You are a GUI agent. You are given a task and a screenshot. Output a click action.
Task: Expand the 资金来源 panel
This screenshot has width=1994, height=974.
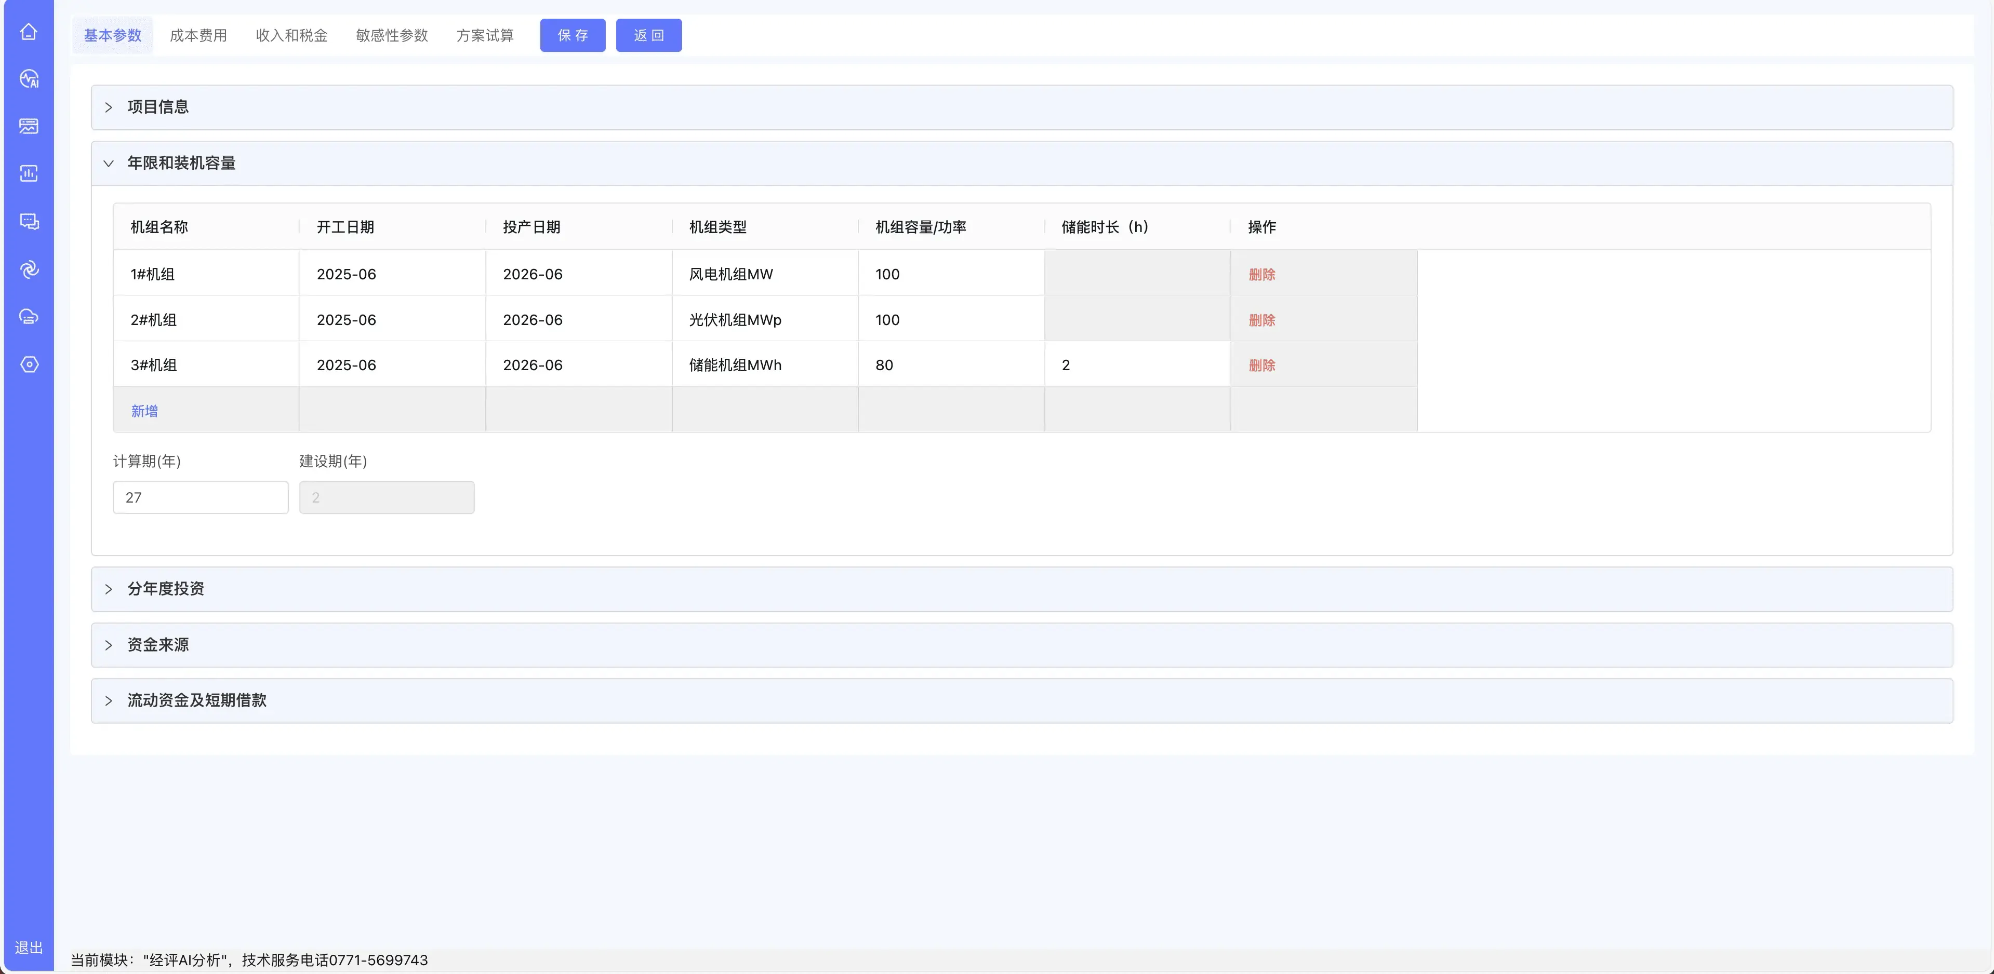coord(158,644)
